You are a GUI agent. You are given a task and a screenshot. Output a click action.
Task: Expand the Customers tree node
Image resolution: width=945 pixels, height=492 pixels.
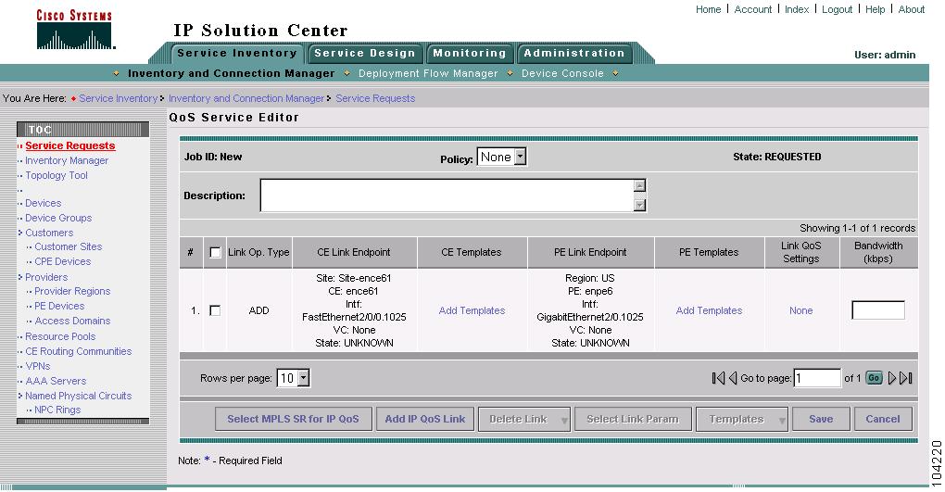20,233
